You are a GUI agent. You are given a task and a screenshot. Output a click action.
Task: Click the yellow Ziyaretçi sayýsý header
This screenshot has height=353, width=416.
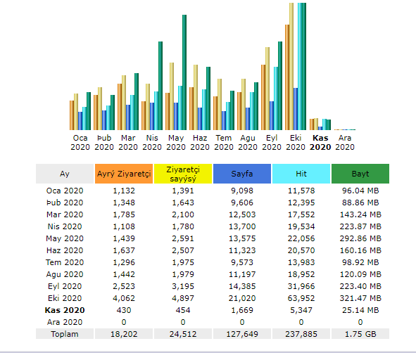pyautogui.click(x=183, y=174)
